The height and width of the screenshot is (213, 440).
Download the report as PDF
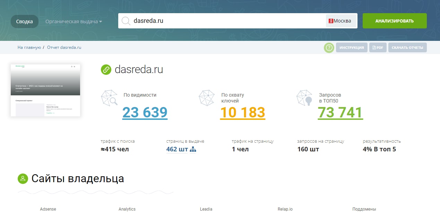coord(378,47)
